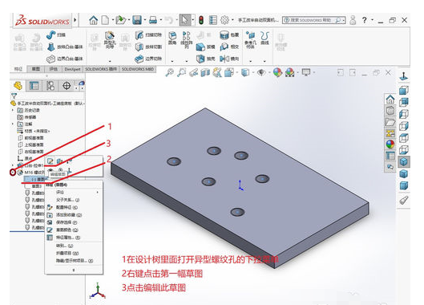Select 前视基准面 in the feature tree
Image resolution: width=424 pixels, height=305 pixels.
coord(30,138)
